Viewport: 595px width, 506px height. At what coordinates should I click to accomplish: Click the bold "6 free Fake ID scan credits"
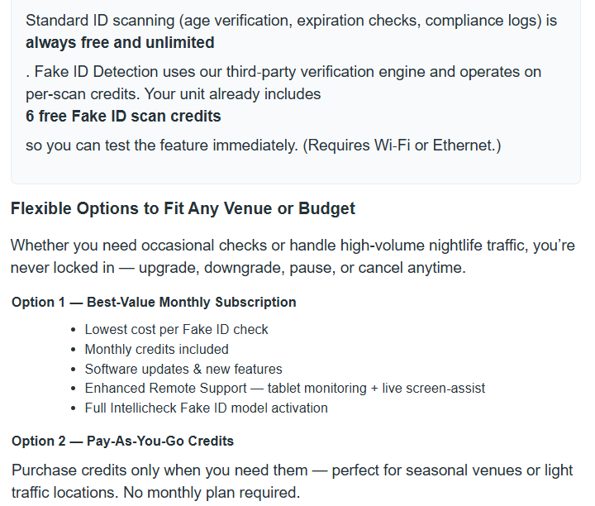pyautogui.click(x=123, y=116)
